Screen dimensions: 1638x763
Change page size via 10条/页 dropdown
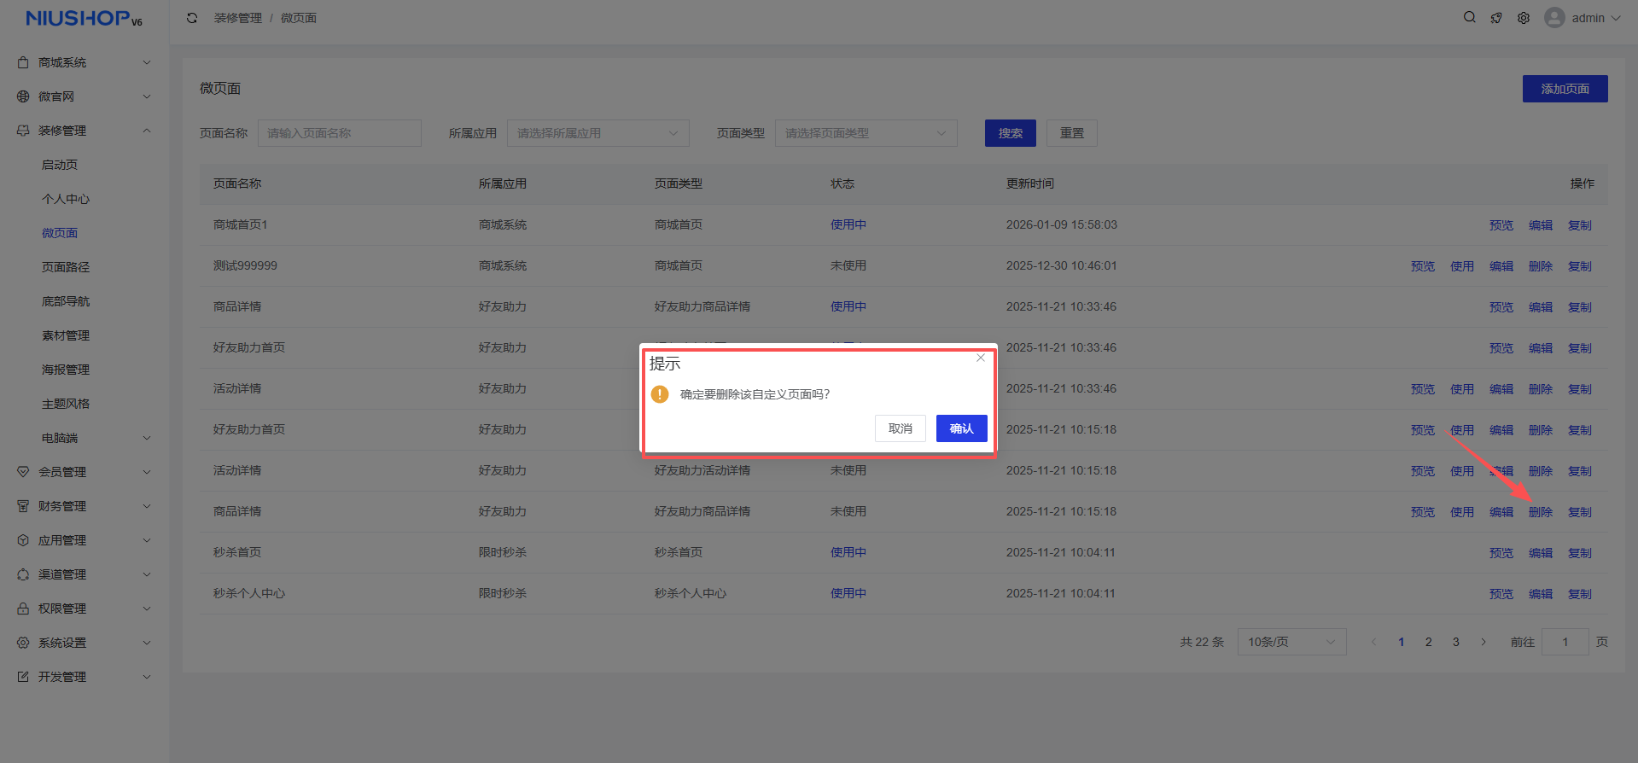pyautogui.click(x=1291, y=642)
